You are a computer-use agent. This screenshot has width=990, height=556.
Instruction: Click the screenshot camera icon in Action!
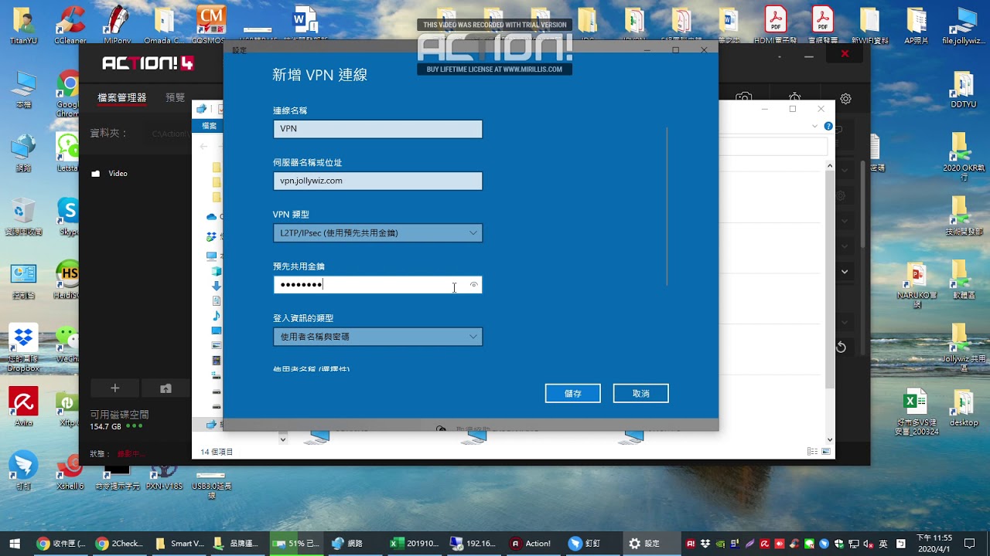[x=743, y=97]
